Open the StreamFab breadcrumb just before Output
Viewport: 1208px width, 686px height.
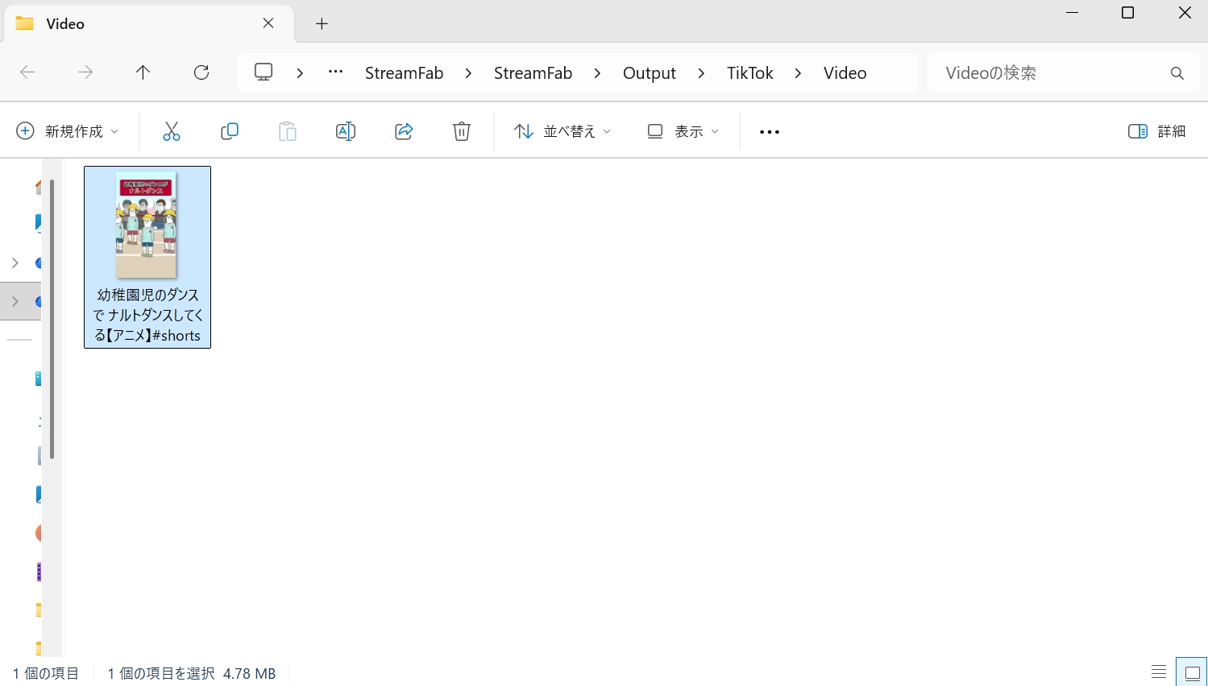click(533, 72)
